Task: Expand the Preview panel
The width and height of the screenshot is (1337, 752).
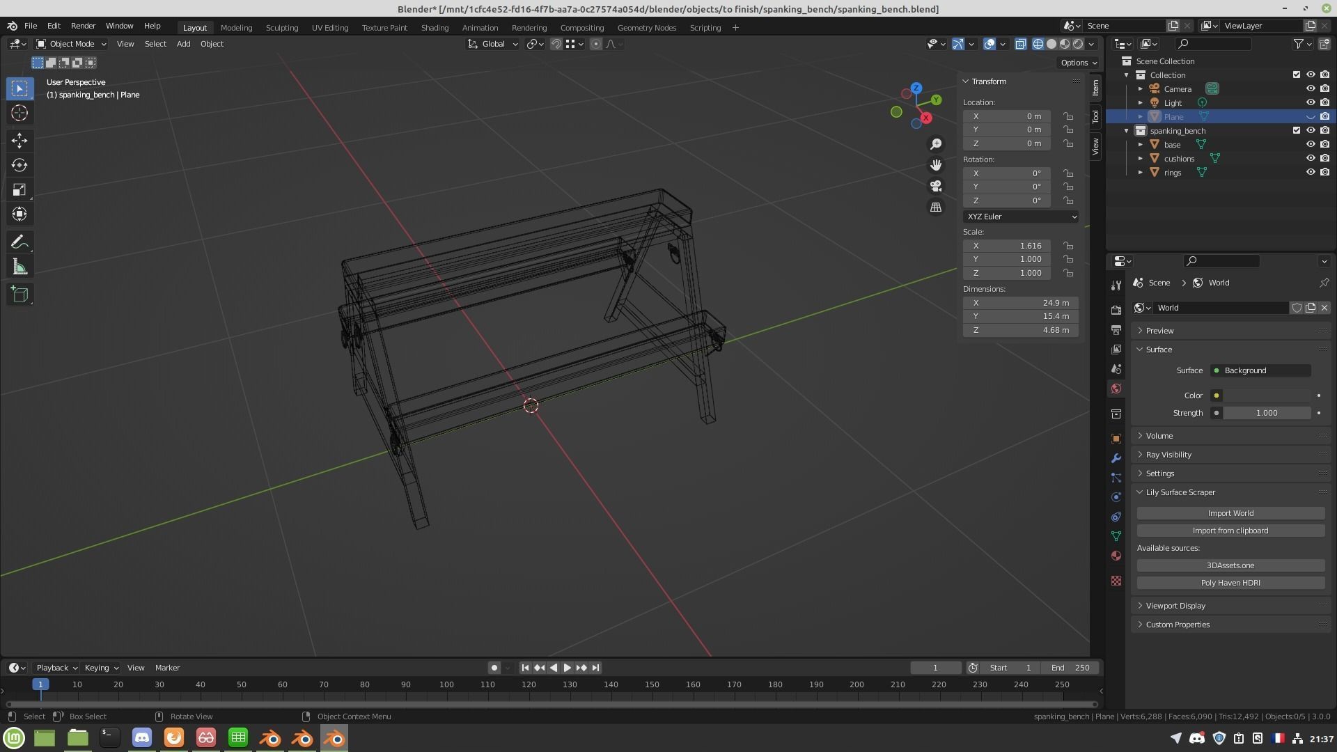Action: pos(1159,331)
